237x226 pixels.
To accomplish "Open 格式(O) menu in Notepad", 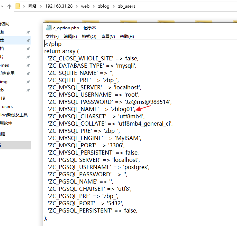I will point(89,36).
